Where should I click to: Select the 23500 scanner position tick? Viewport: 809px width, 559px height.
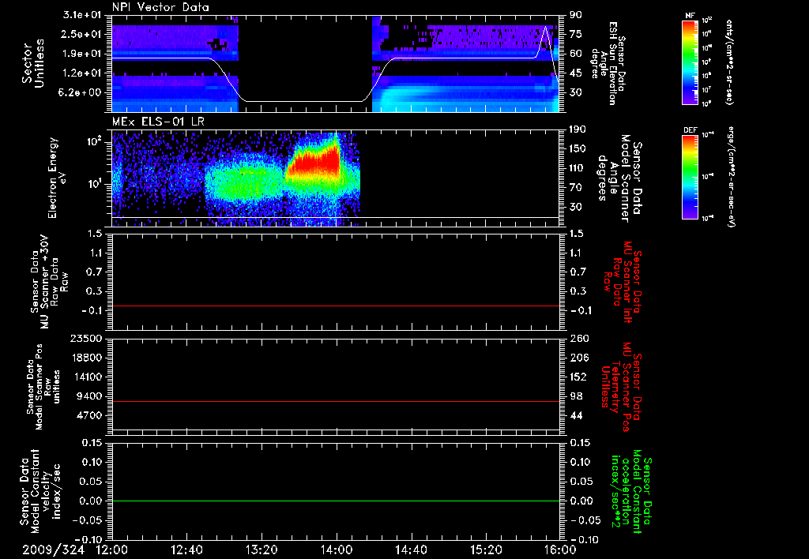pyautogui.click(x=85, y=338)
